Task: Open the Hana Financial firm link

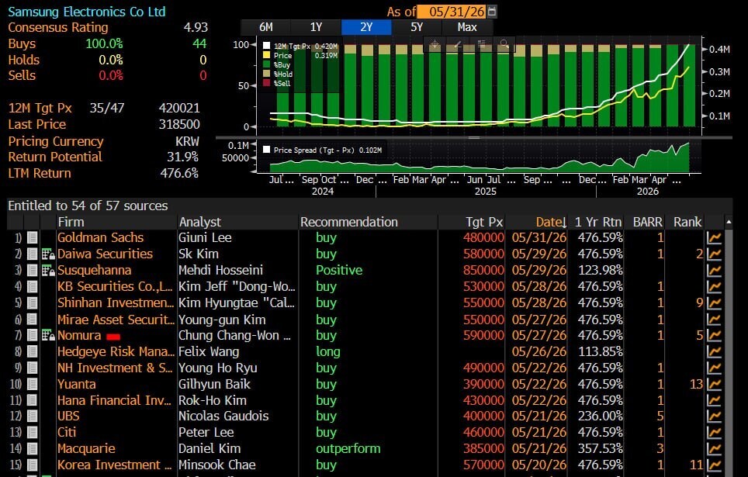Action: pyautogui.click(x=114, y=400)
